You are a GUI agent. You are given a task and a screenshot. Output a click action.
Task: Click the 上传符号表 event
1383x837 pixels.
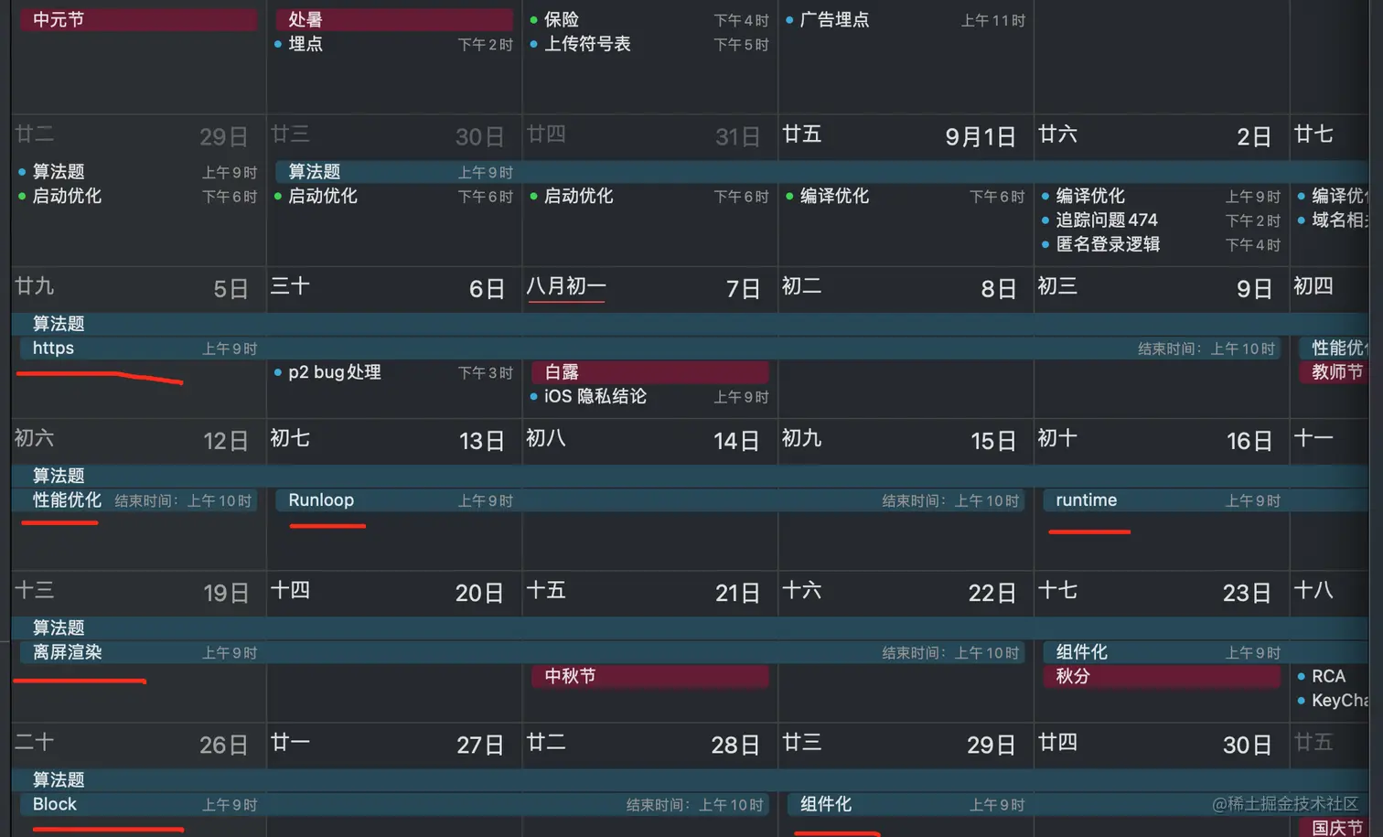[587, 44]
